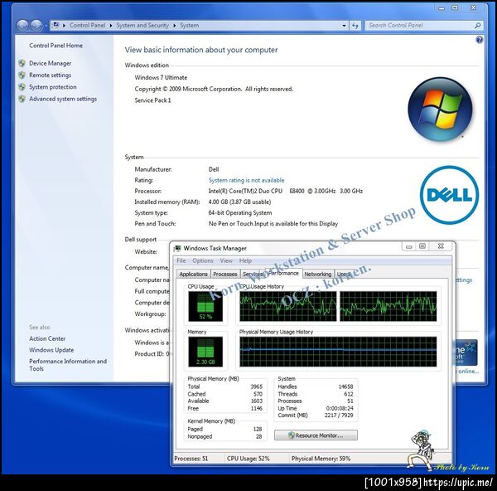Click the computer icon in the address bar

(x=55, y=25)
